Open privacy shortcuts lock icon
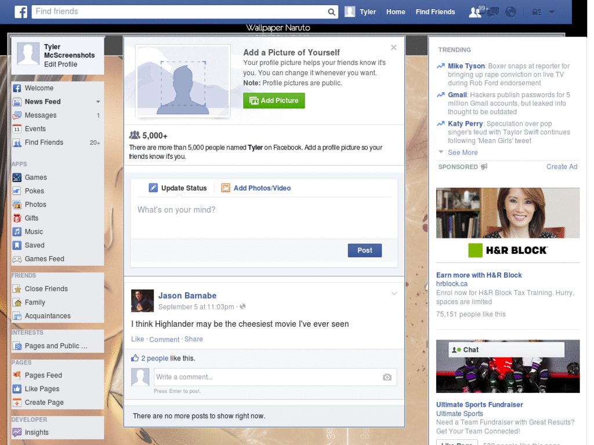 537,12
